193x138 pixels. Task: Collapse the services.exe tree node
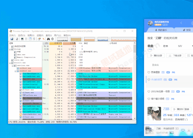(13, 66)
